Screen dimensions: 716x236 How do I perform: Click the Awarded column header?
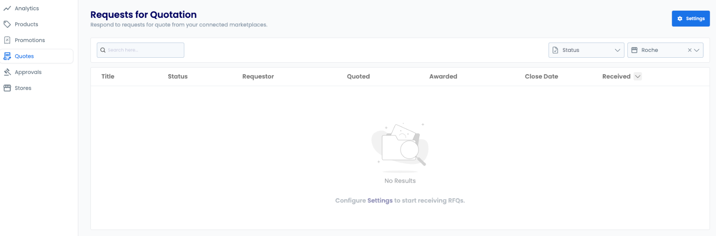[x=443, y=77]
